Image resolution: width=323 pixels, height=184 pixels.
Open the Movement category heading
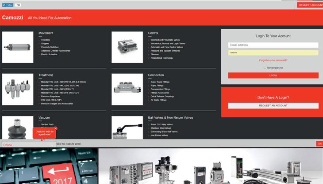tap(46, 33)
